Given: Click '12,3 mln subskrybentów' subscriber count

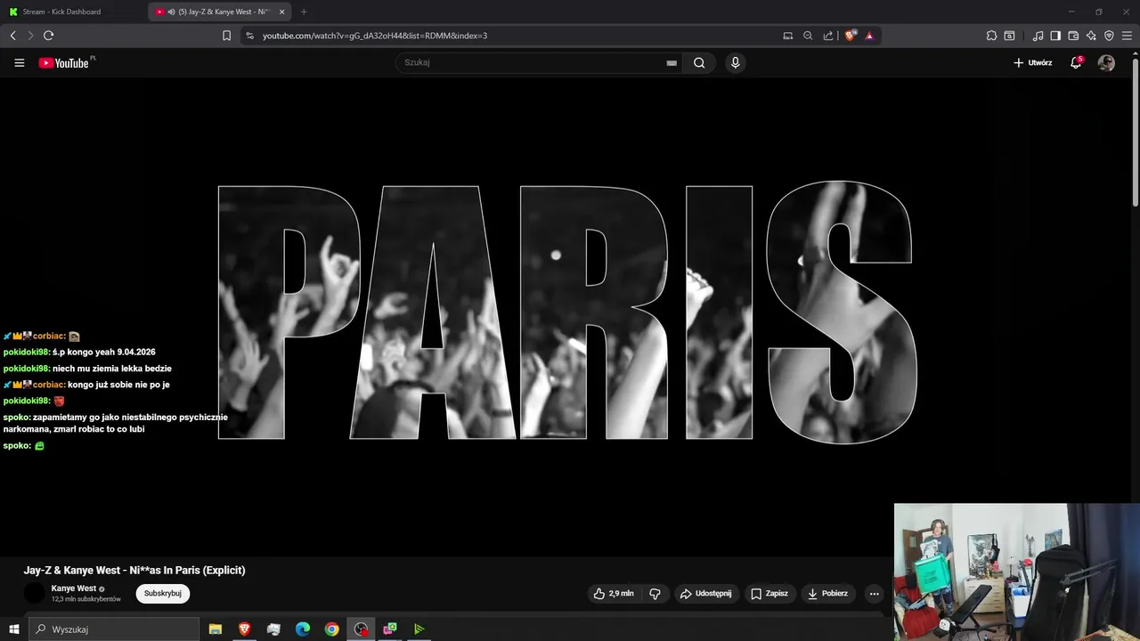Looking at the screenshot, I should click(86, 600).
